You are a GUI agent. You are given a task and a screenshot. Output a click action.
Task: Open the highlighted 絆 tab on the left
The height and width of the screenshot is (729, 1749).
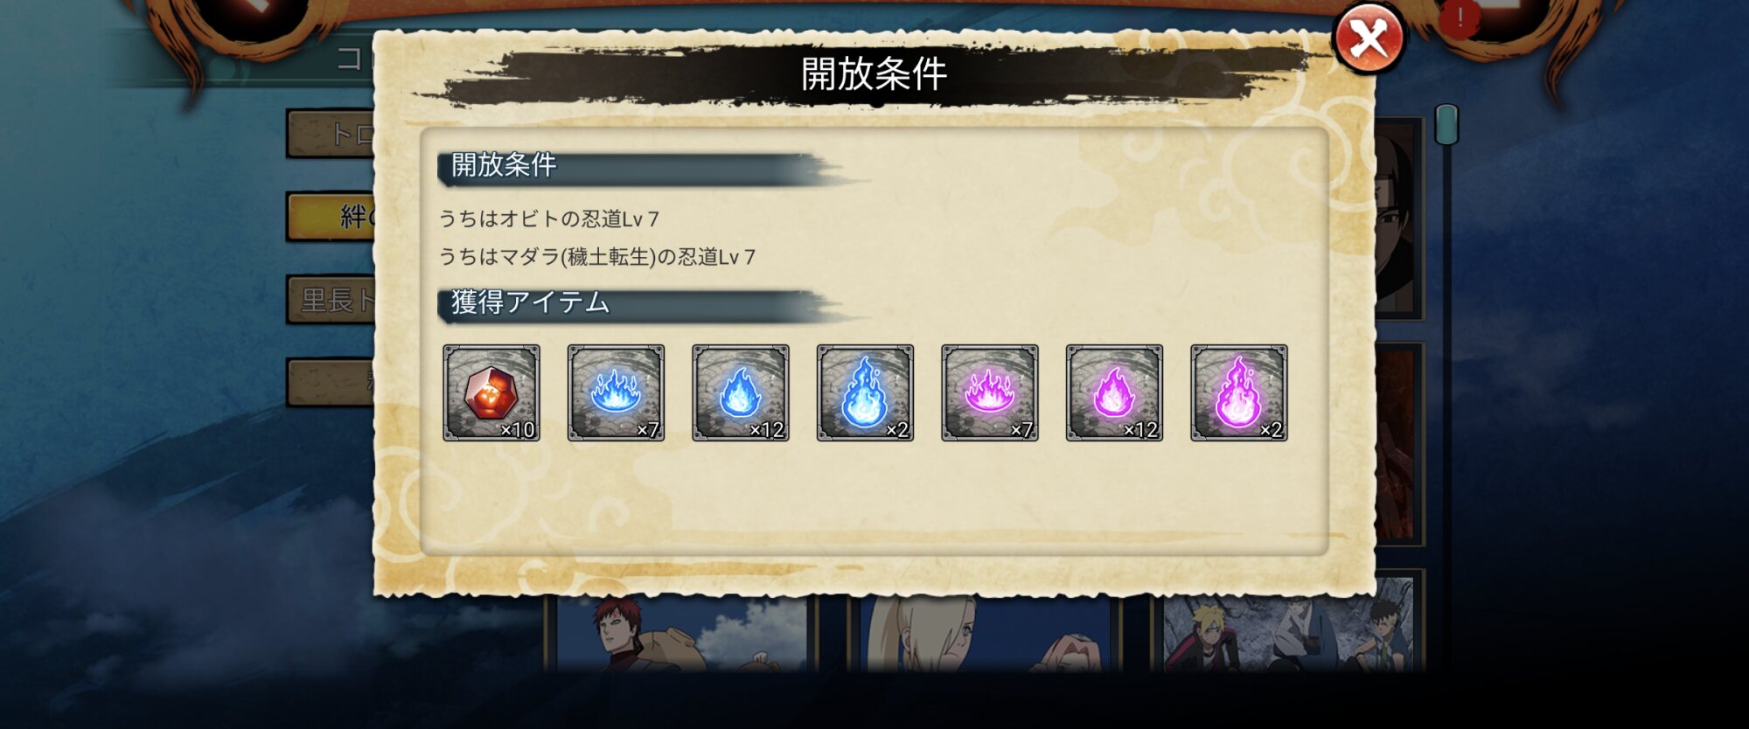click(332, 216)
